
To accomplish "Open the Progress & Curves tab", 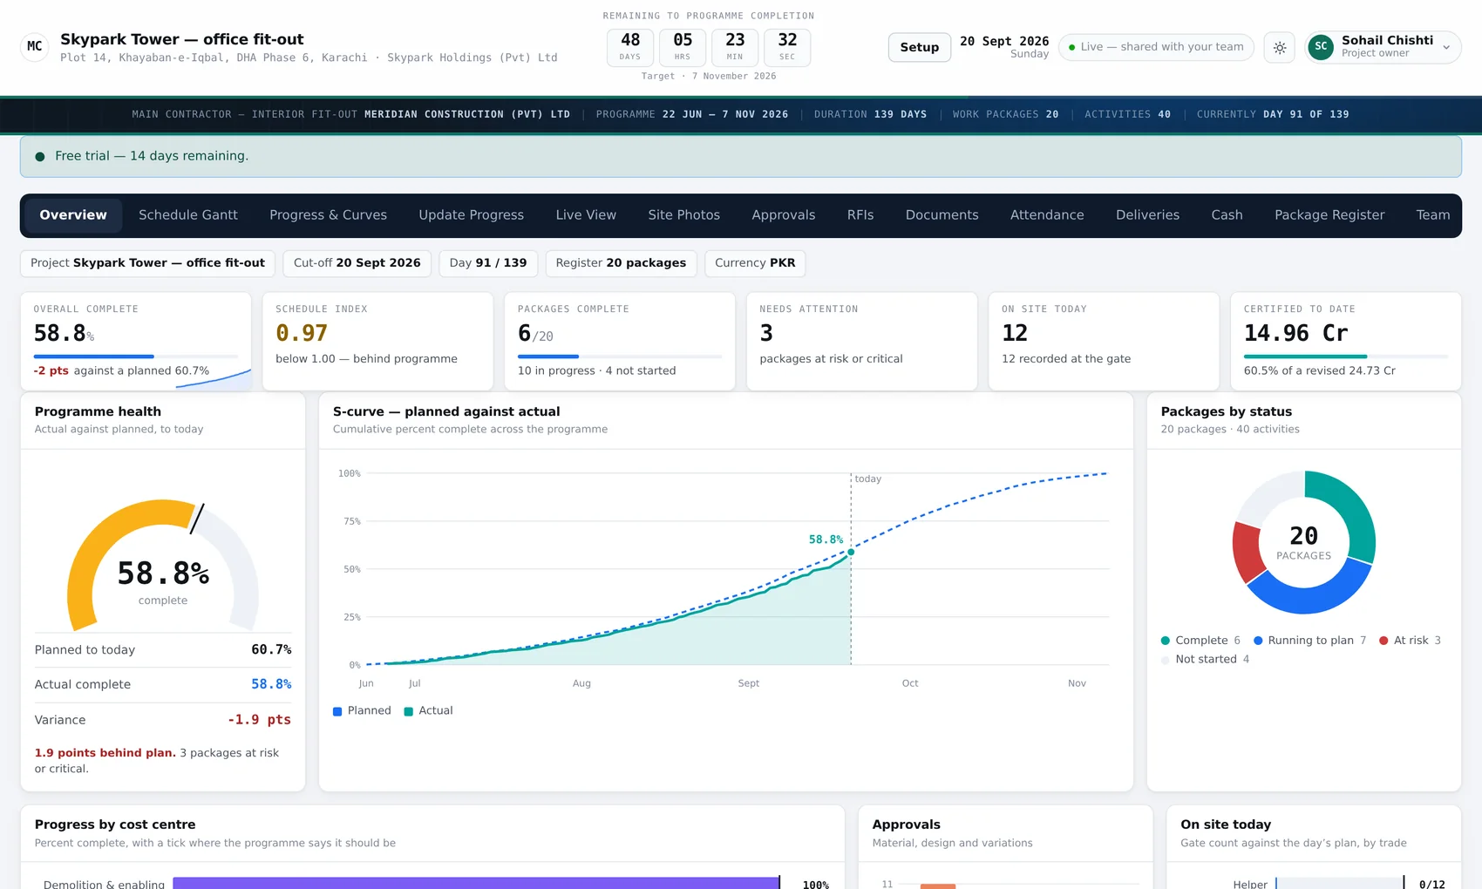I will [328, 215].
